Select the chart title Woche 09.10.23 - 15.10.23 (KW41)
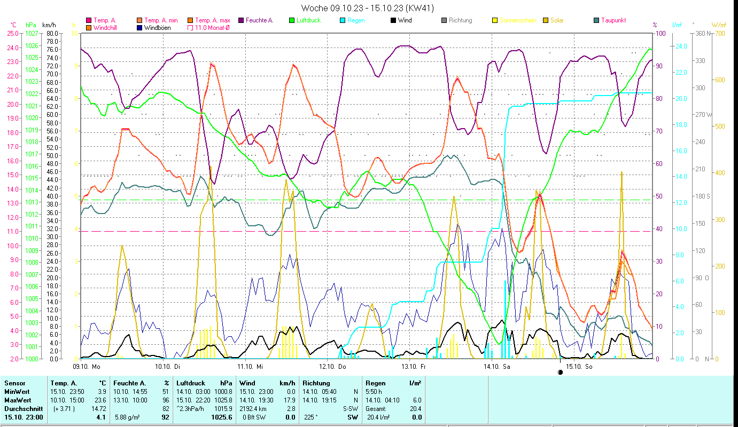738x427 pixels. 367,8
